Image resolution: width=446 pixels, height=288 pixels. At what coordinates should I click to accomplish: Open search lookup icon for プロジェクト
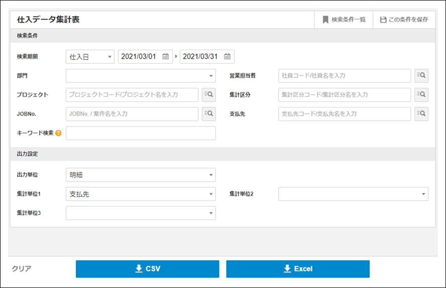(x=209, y=94)
